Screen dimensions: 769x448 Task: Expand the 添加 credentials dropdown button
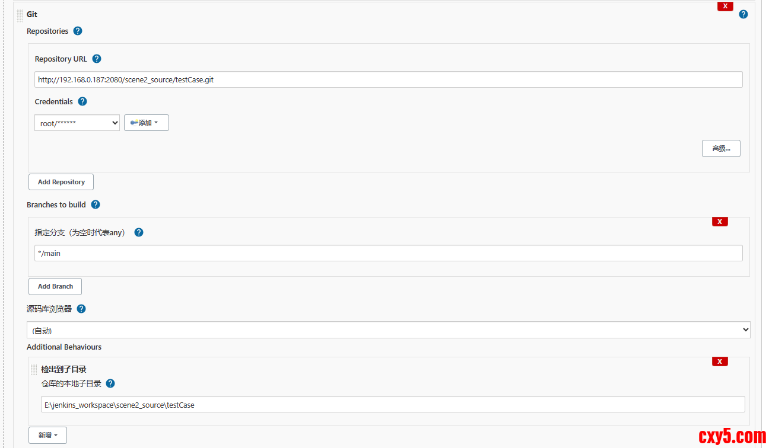click(x=146, y=123)
